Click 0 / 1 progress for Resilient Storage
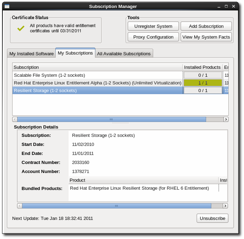244x239 pixels. (203, 90)
